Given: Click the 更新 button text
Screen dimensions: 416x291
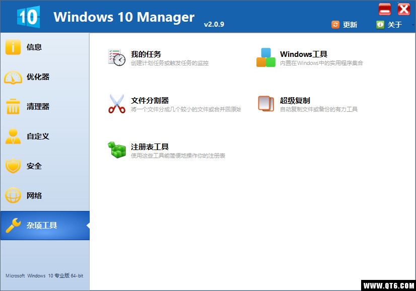Looking at the screenshot, I should click(350, 25).
